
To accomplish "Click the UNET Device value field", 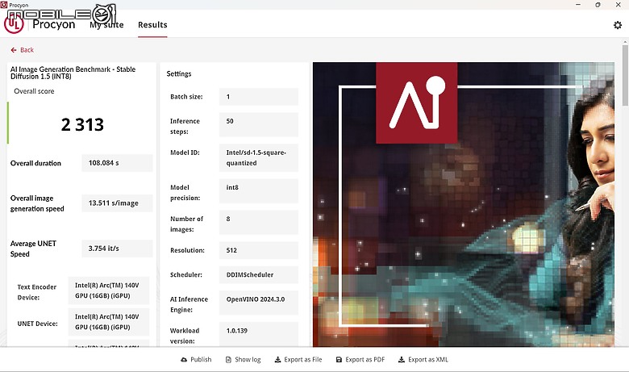I will pyautogui.click(x=109, y=322).
